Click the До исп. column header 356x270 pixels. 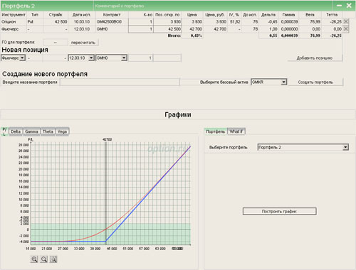(250, 15)
